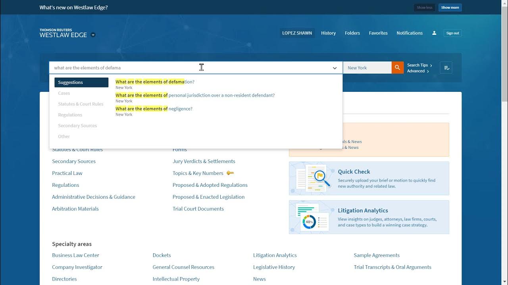Click the orange search magnifier button
508x285 pixels.
point(398,68)
